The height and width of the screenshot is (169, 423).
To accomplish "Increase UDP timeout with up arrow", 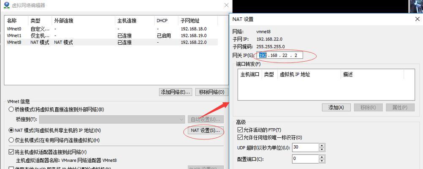I will pyautogui.click(x=322, y=145).
